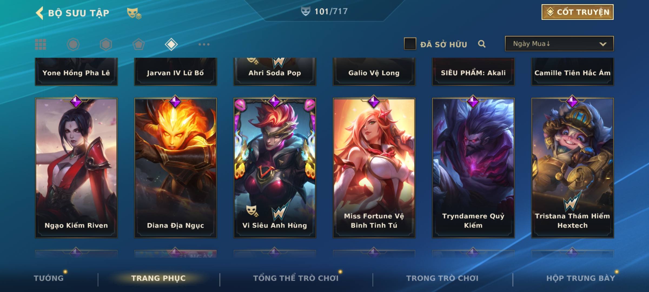Filter by the round hexagon rarity icon
The image size is (649, 292).
tap(73, 44)
